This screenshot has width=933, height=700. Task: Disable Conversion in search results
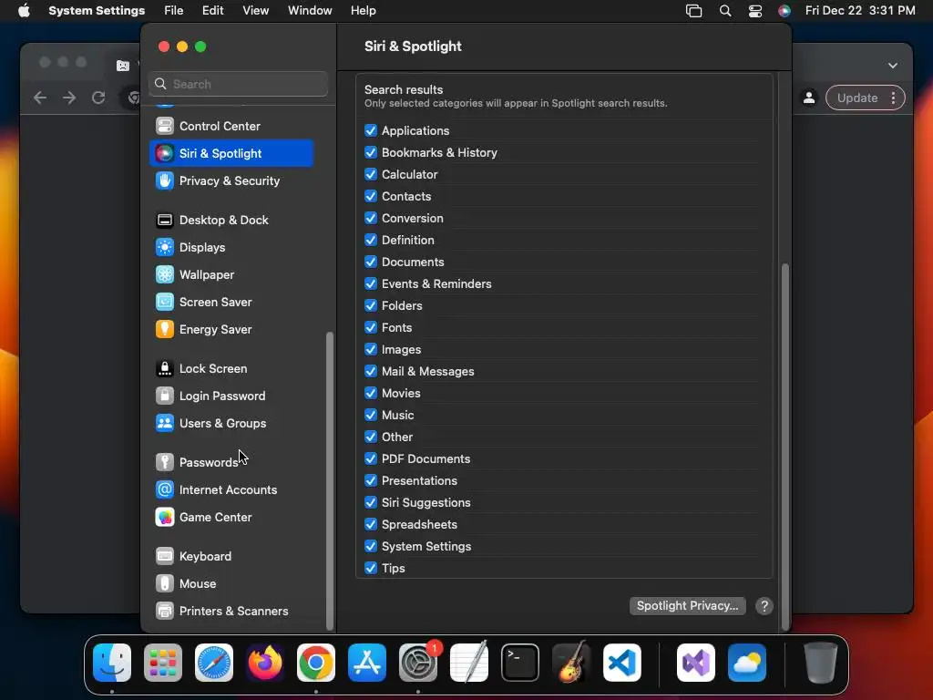pos(371,218)
